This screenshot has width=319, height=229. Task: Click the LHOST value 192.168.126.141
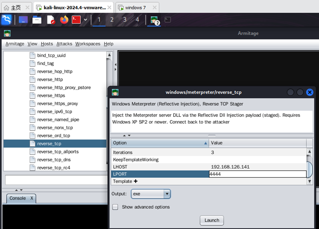coord(230,167)
